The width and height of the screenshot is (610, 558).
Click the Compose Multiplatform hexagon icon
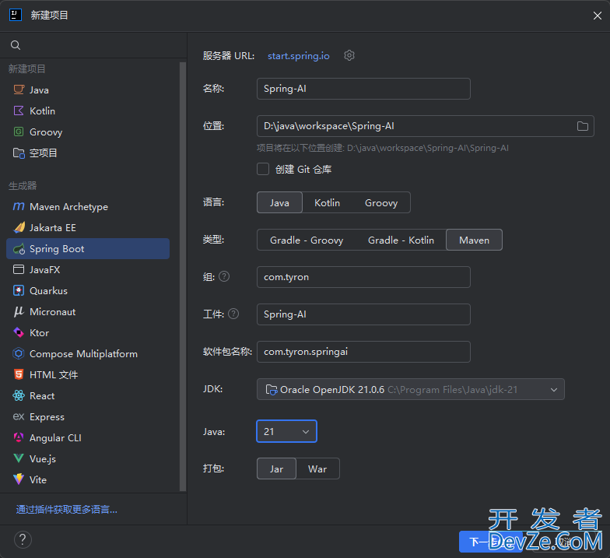[19, 353]
